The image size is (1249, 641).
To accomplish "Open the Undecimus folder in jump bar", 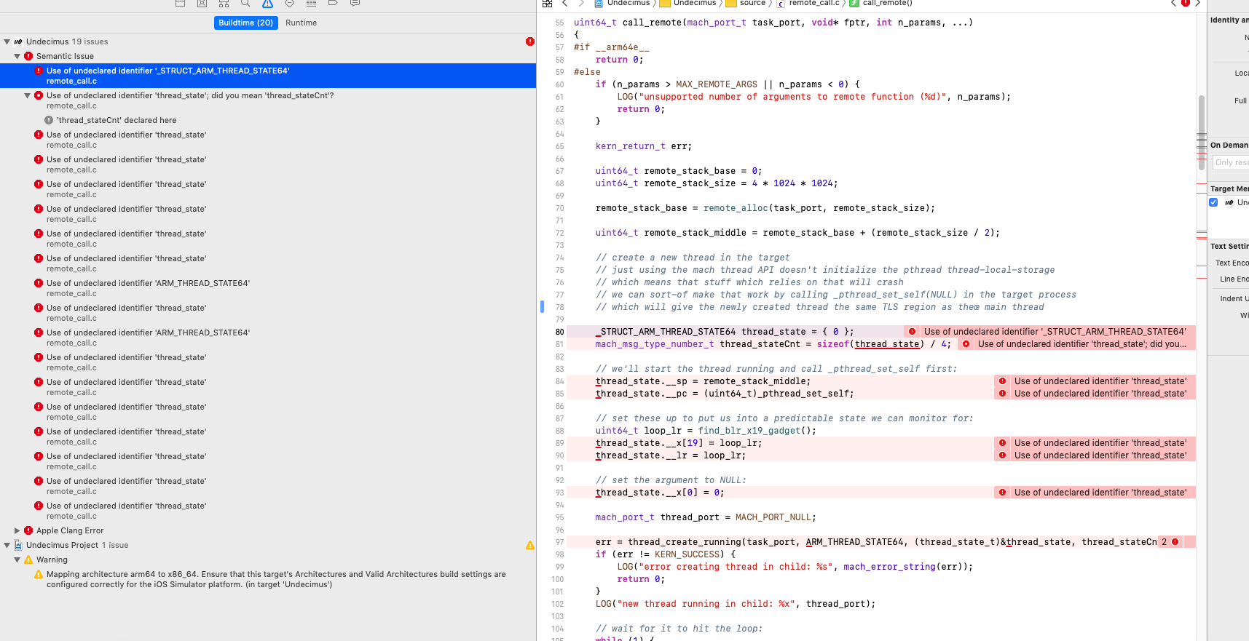I will point(689,3).
